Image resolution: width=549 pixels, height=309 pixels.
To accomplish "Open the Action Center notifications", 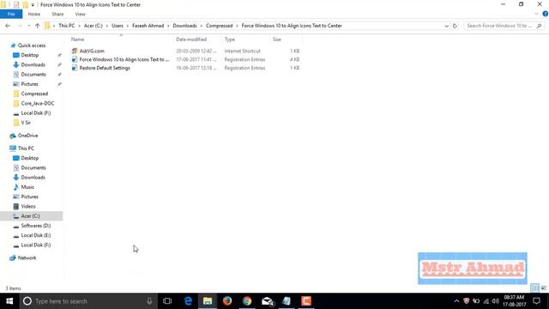I will [536, 301].
